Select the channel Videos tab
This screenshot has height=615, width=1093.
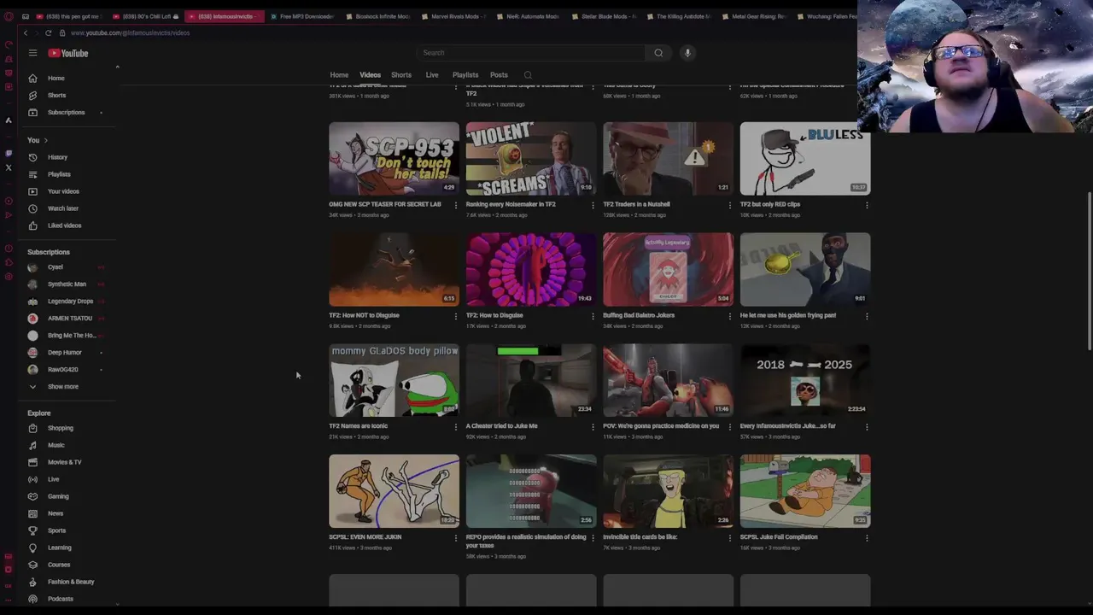pyautogui.click(x=370, y=75)
